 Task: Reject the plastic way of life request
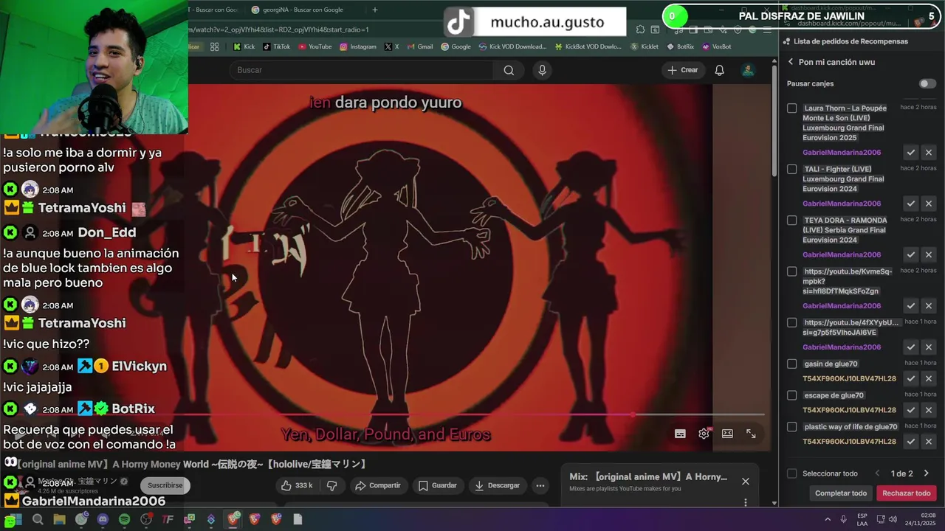pos(929,442)
